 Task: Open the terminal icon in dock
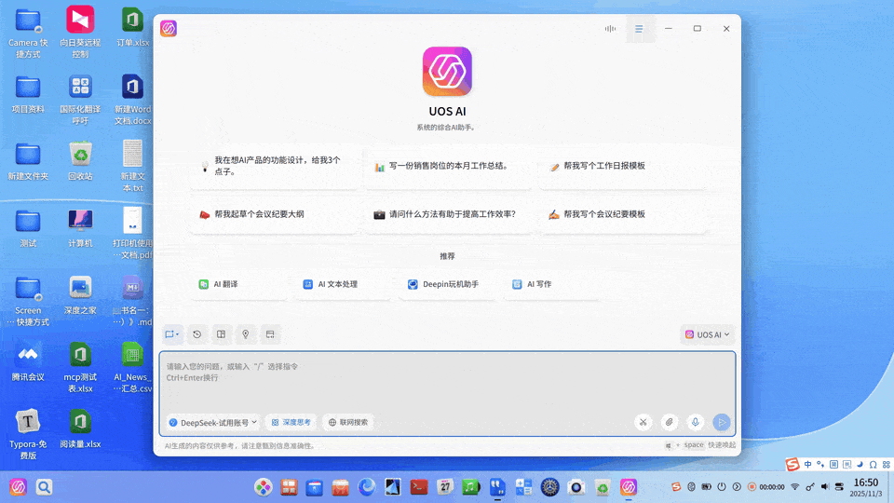[419, 487]
